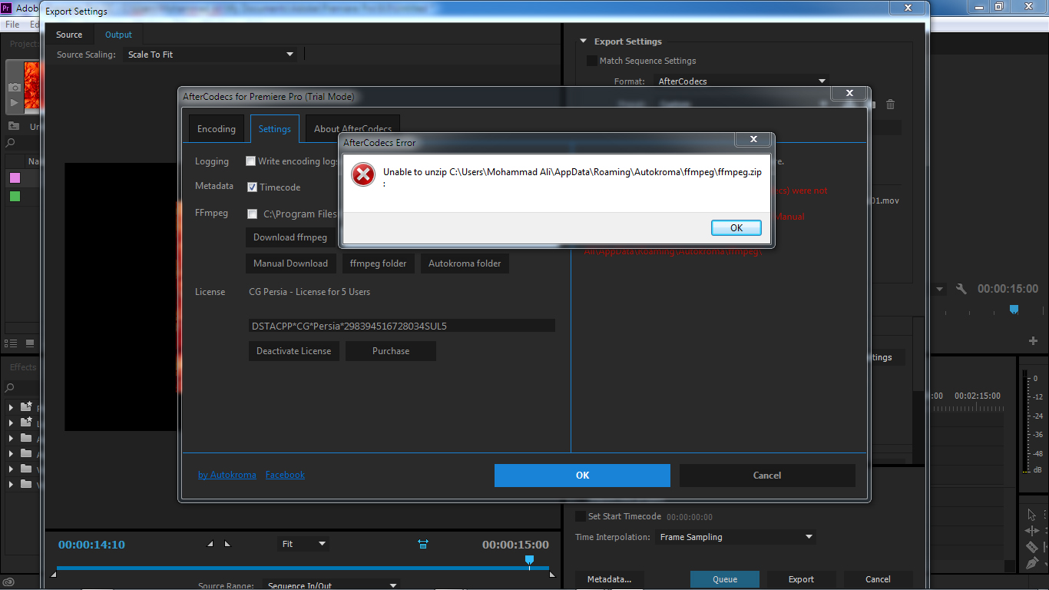Open the Fit zoom level dropdown
This screenshot has height=590, width=1049.
[x=303, y=544]
